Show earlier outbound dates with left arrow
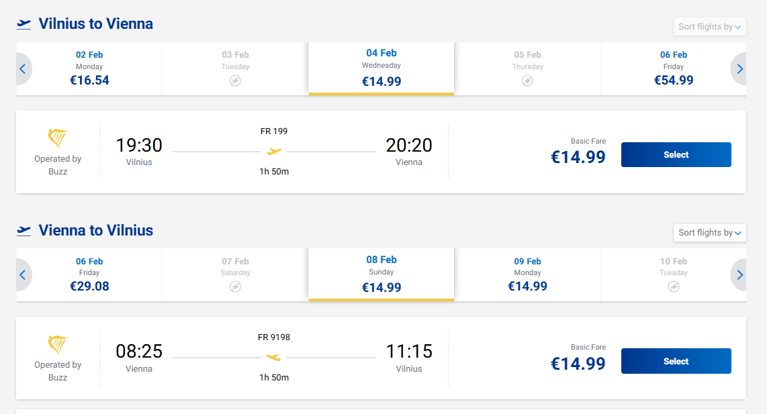This screenshot has width=767, height=414. [23, 68]
